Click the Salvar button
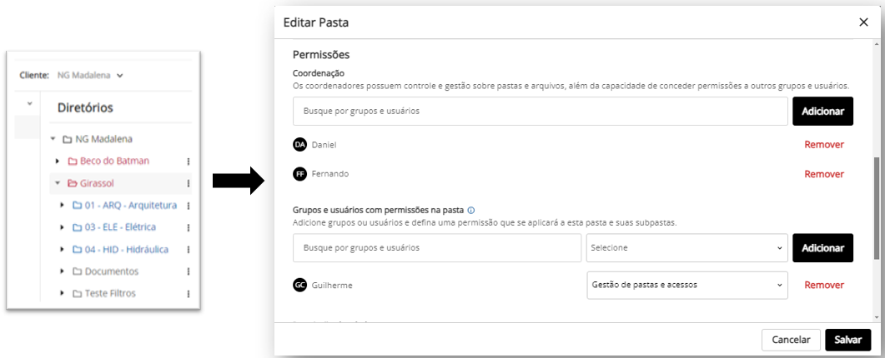 click(x=847, y=340)
